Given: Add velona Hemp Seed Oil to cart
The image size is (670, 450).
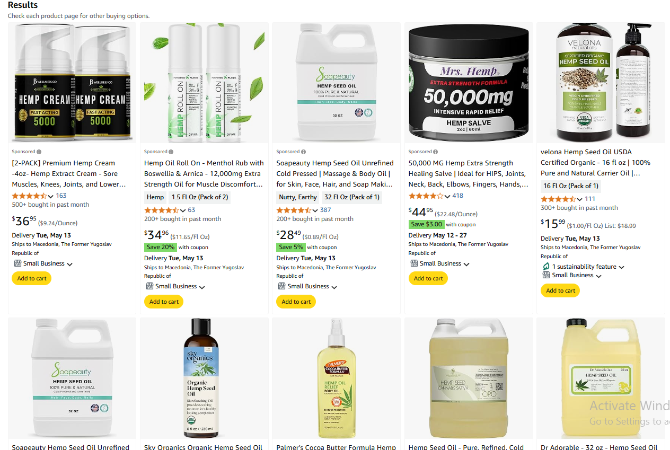Looking at the screenshot, I should click(x=560, y=290).
